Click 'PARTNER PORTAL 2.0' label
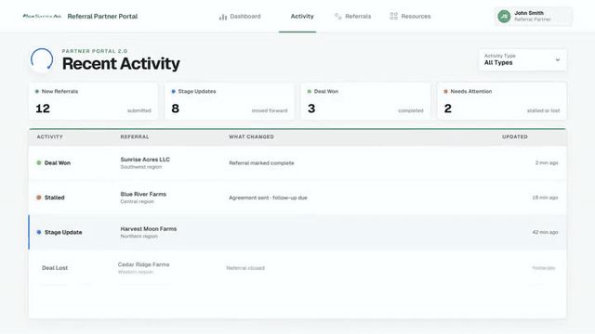Image resolution: width=595 pixels, height=334 pixels. coord(95,51)
